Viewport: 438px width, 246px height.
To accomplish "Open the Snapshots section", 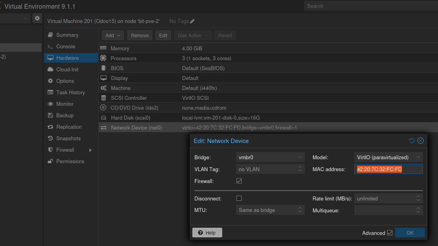I will pos(68,138).
